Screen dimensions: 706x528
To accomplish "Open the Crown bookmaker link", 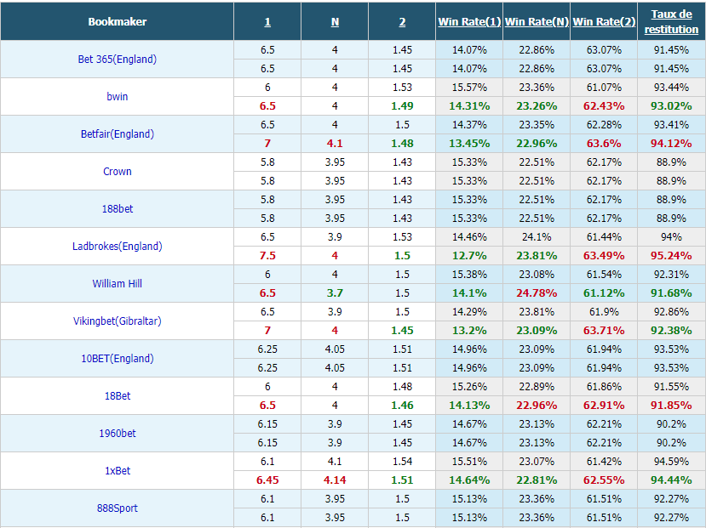I will tap(117, 171).
